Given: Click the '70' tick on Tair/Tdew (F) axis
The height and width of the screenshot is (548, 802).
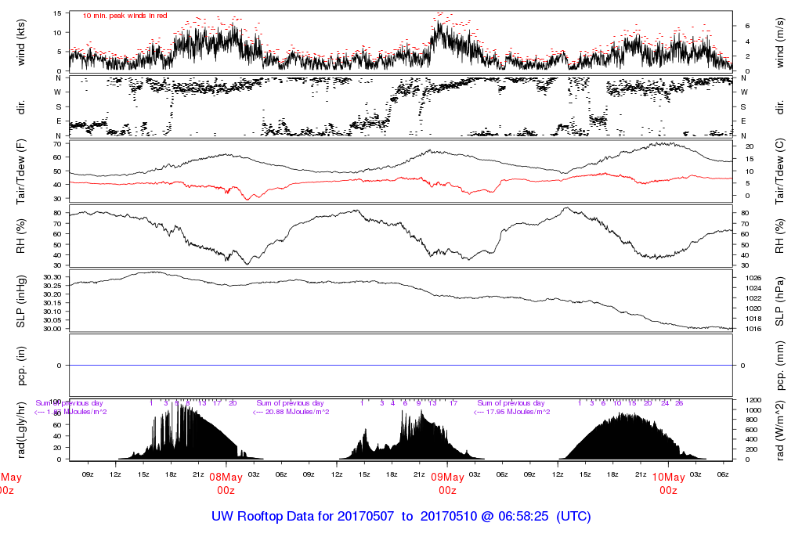Looking at the screenshot, I should pyautogui.click(x=57, y=144).
